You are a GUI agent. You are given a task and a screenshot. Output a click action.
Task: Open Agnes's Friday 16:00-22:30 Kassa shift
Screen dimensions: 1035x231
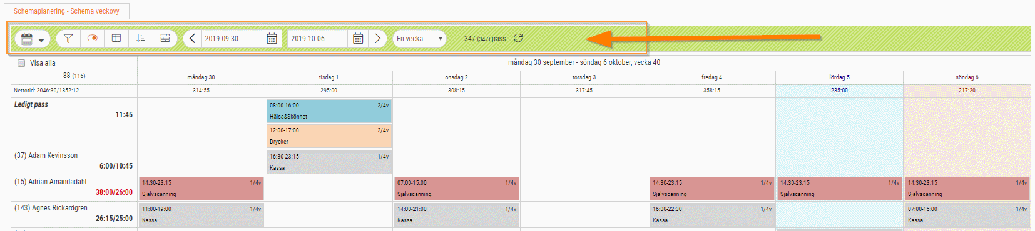712,215
